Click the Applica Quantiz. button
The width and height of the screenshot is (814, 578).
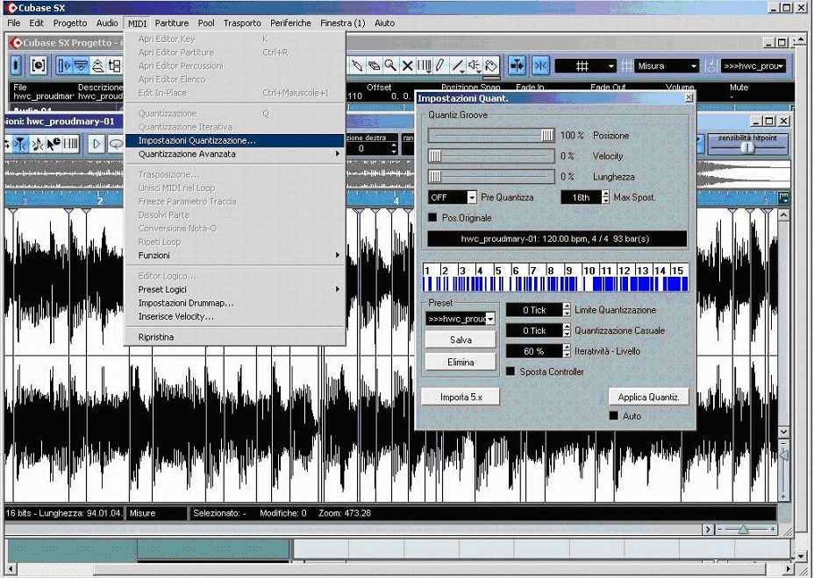pos(648,397)
